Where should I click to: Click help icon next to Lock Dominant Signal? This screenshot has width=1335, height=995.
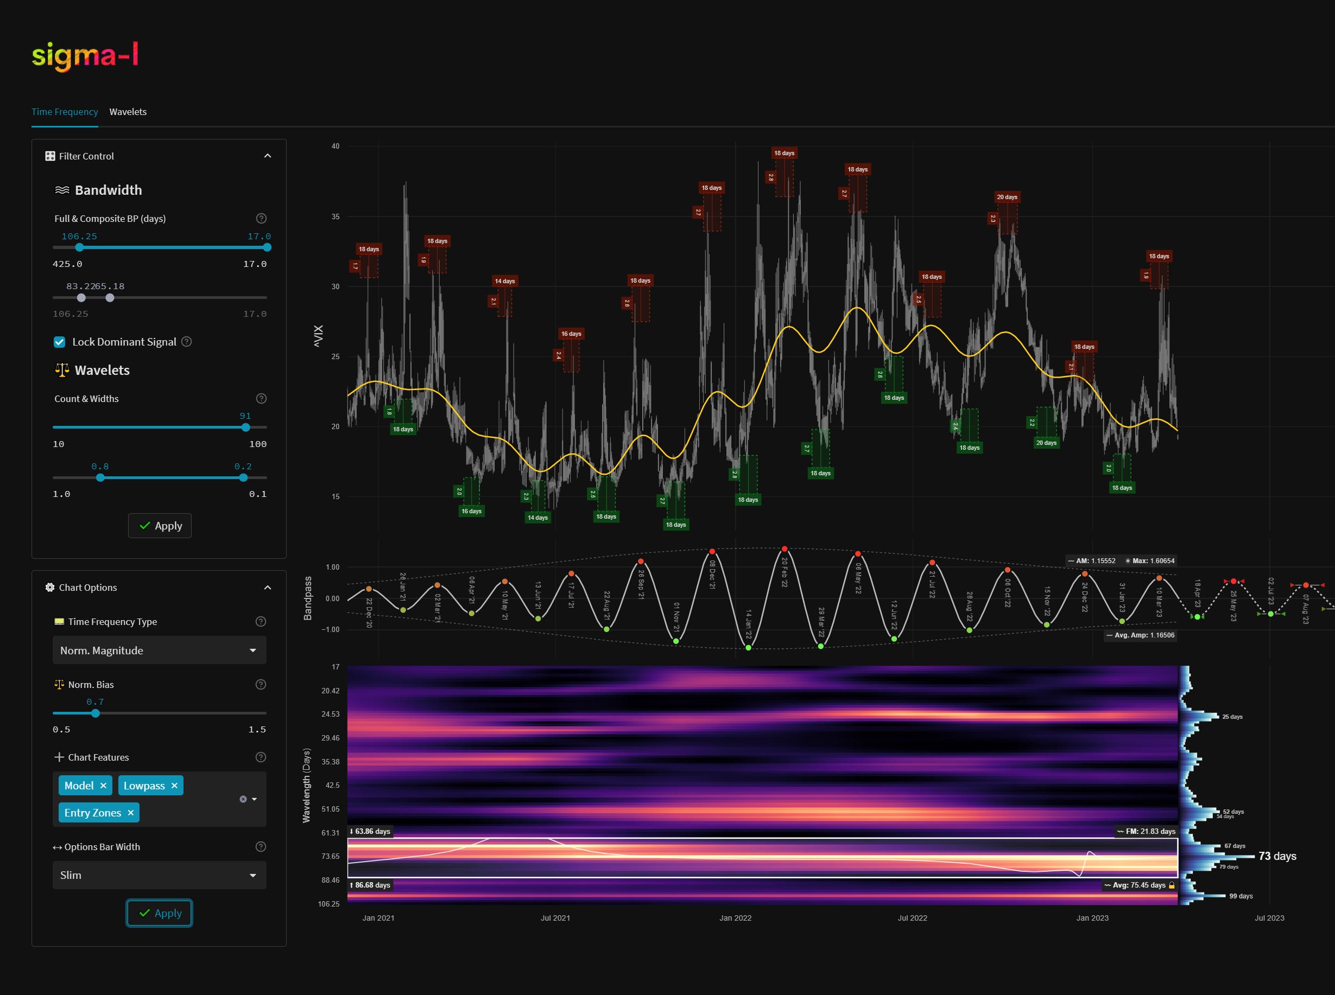point(187,341)
